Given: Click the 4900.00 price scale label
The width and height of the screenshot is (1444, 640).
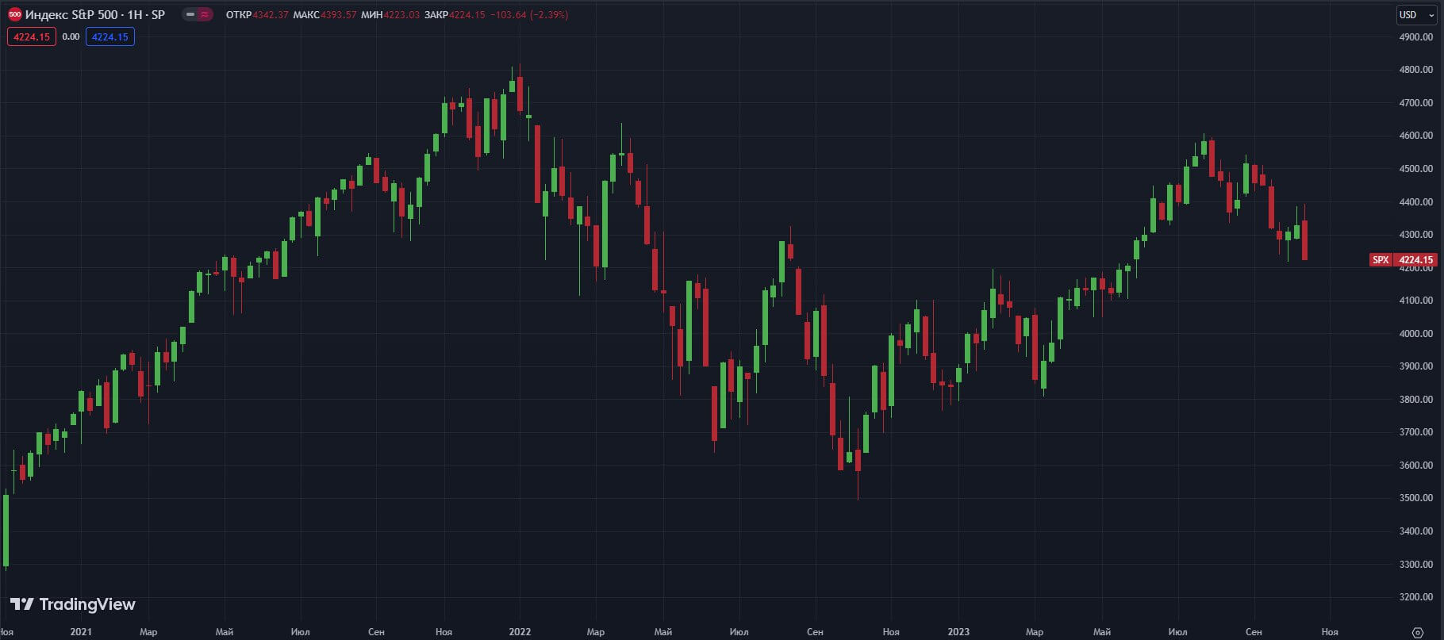Looking at the screenshot, I should (1416, 36).
